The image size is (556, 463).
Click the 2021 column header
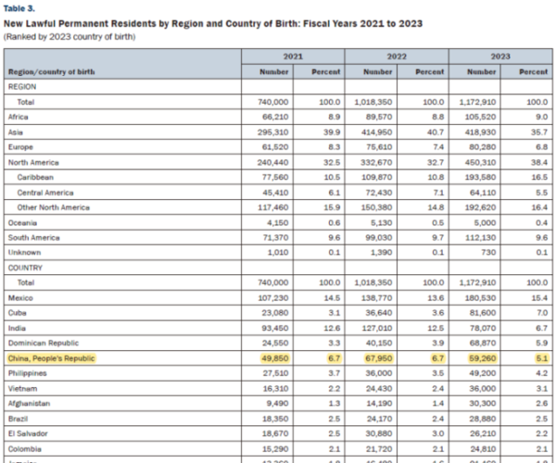[293, 56]
